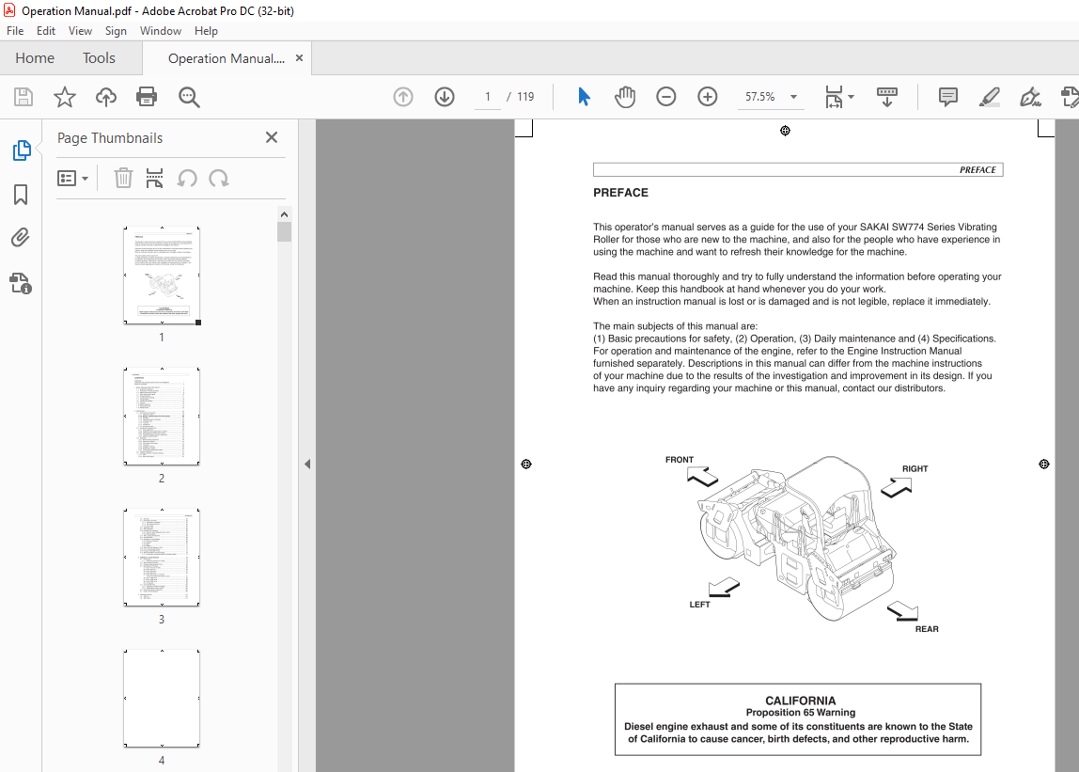
Task: Open the Sign document tool
Action: [x=1030, y=97]
